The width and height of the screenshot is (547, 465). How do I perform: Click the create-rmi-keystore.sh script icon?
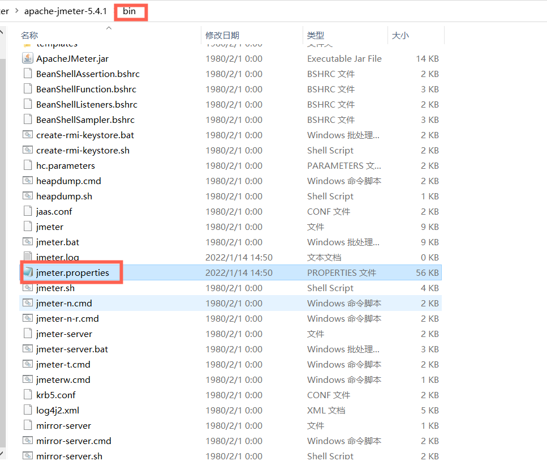(28, 150)
